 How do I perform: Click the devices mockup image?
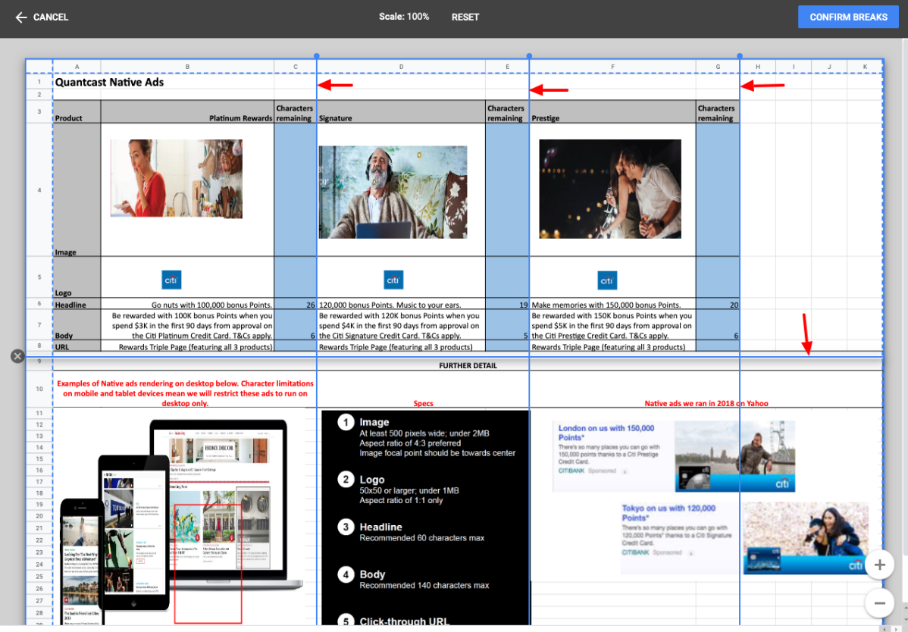pos(180,522)
